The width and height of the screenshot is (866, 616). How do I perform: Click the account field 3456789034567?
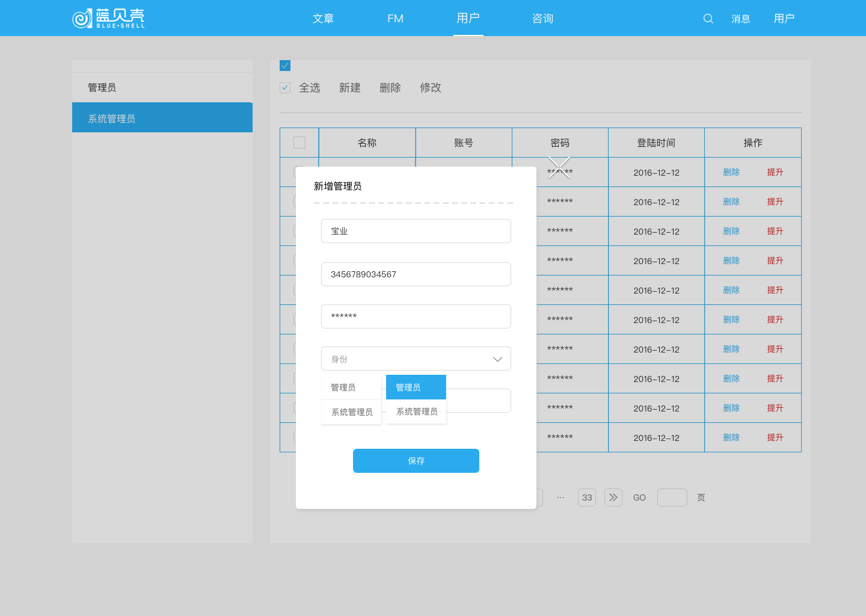416,274
